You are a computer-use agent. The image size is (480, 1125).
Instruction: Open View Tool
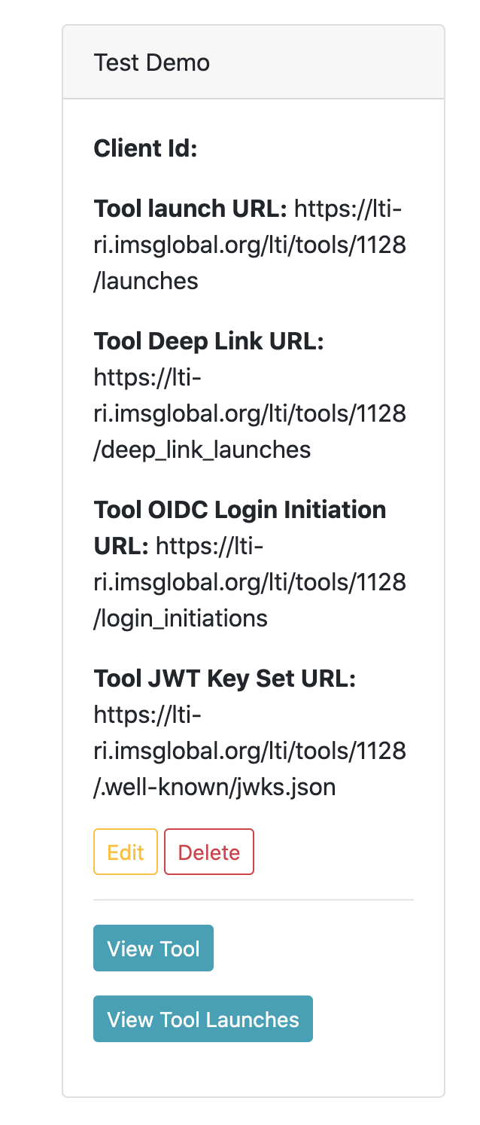(x=153, y=947)
